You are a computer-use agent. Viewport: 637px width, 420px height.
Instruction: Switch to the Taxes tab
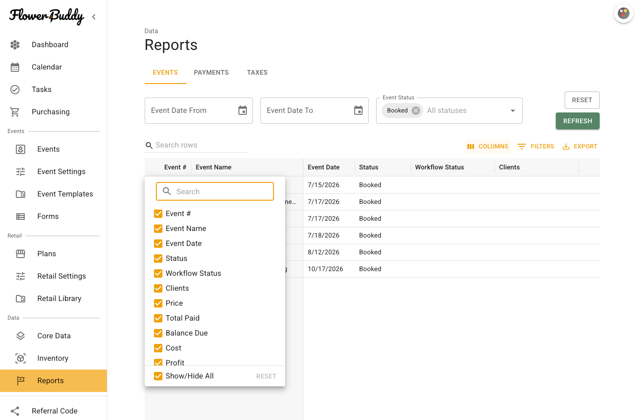point(257,73)
